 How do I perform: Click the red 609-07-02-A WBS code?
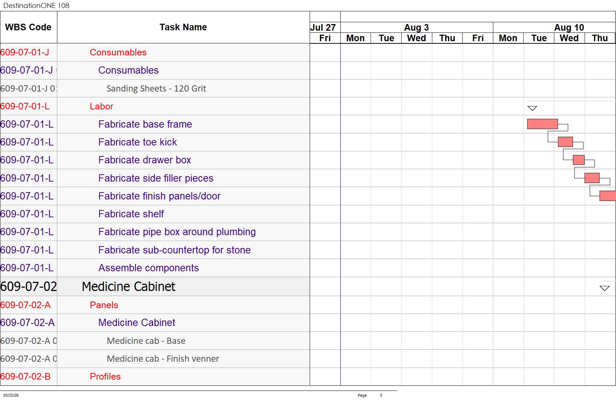click(x=26, y=305)
